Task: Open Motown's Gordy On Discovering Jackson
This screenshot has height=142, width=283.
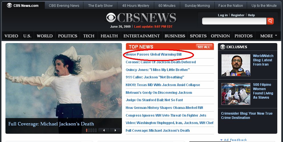Action: tap(159, 93)
